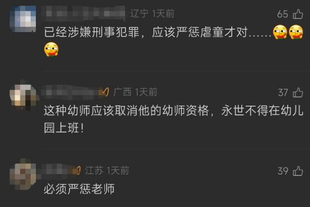Click the 辽宁 1天前 label
The image size is (310, 207).
point(152,14)
